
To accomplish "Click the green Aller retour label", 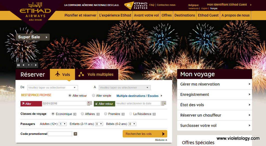I will pos(104,104).
